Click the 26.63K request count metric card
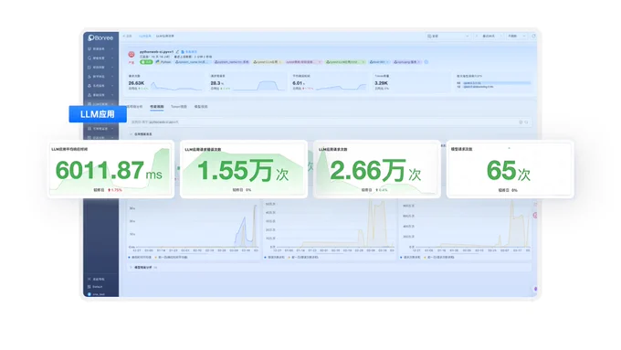This screenshot has height=350, width=621. (165, 82)
